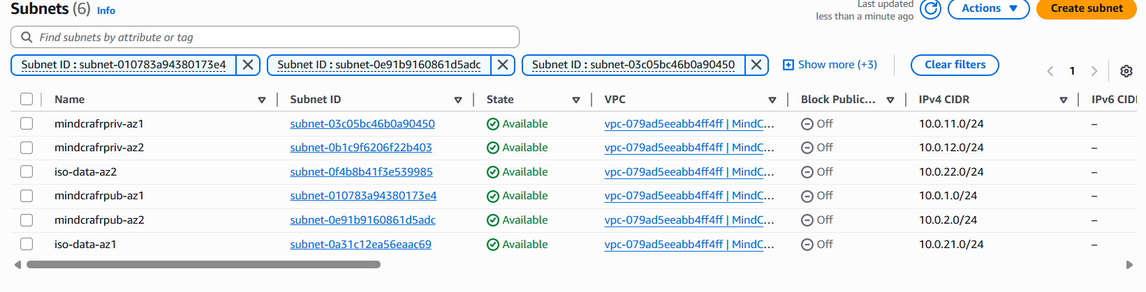
Task: Remove the subnet-03c05bc46b0a90450 filter chip
Action: (x=756, y=65)
